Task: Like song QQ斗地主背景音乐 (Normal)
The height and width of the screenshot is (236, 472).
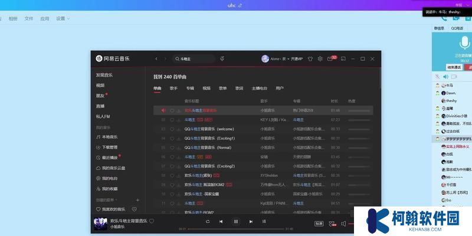Action: [x=172, y=148]
